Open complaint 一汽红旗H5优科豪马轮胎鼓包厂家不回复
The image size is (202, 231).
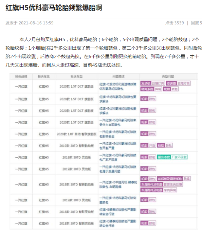118,157
